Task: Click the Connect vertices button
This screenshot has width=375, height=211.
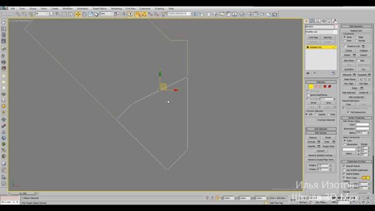Action: [x=321, y=151]
